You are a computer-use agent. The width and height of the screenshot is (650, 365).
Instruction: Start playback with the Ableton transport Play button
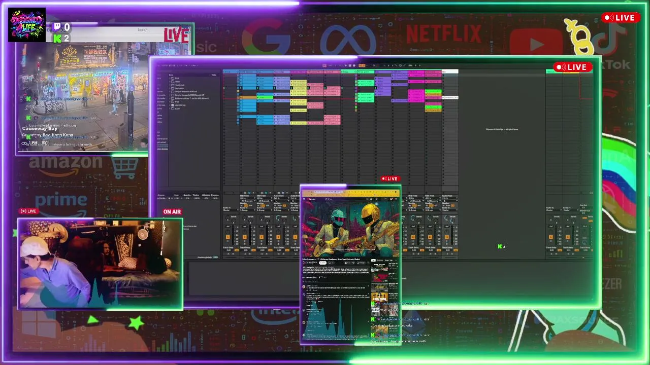tap(346, 65)
